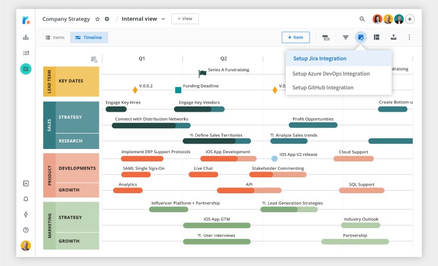Favorite Company Strategy with star icon
Viewport: 438px width, 266px height.
(97, 19)
